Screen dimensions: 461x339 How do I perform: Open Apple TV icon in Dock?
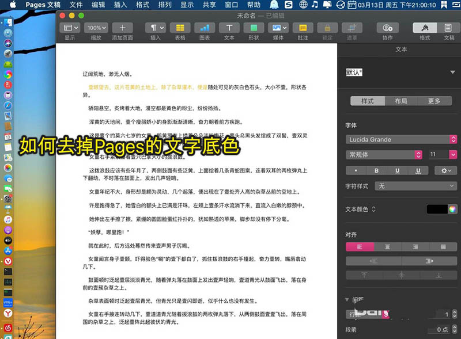[8, 241]
